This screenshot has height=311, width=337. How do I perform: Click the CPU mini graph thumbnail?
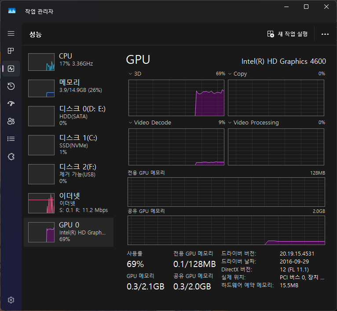pos(41,62)
